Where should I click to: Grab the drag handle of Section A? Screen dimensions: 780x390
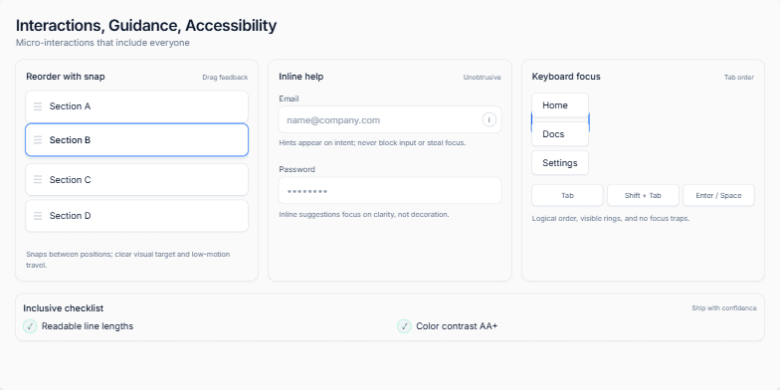[x=38, y=106]
